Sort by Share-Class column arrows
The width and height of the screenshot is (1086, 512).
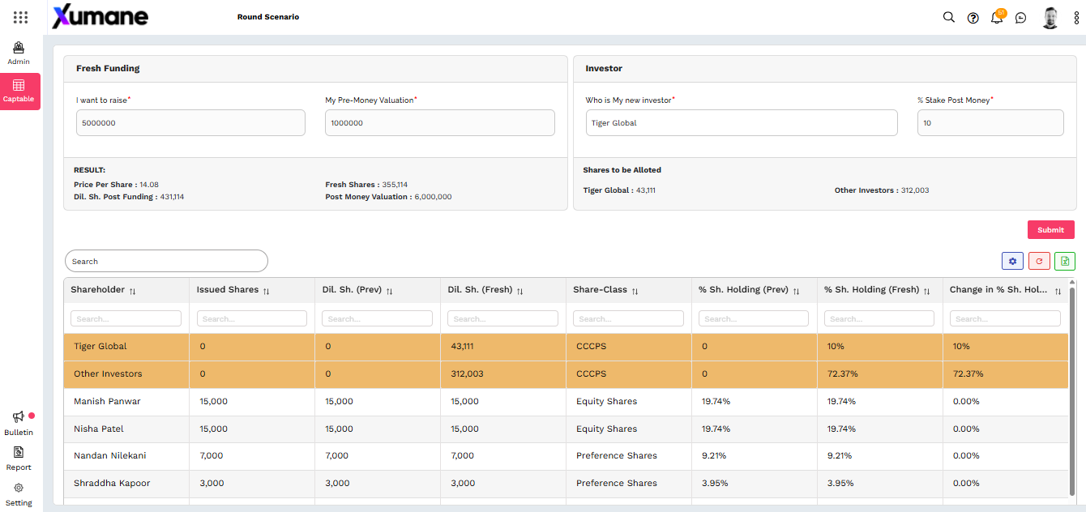point(635,291)
